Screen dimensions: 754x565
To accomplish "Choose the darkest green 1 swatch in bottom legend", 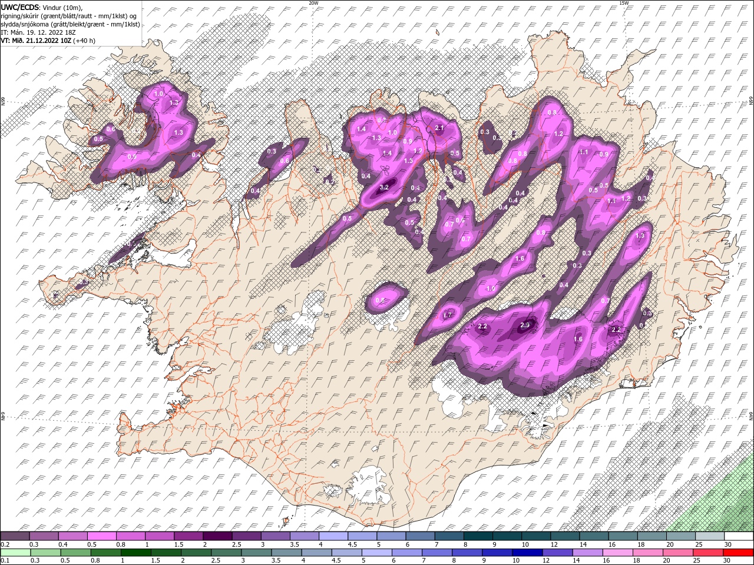I will click(135, 553).
